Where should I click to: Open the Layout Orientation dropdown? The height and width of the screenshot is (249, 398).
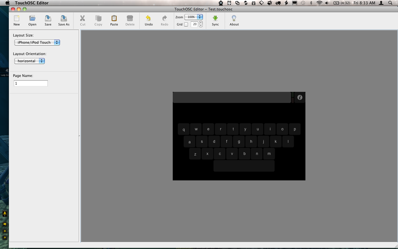(x=30, y=61)
